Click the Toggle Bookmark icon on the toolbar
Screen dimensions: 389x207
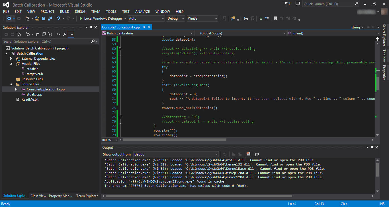(275, 18)
